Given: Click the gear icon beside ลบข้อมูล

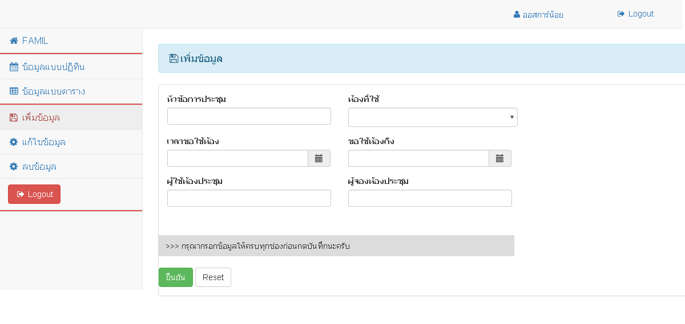Looking at the screenshot, I should pyautogui.click(x=14, y=167).
